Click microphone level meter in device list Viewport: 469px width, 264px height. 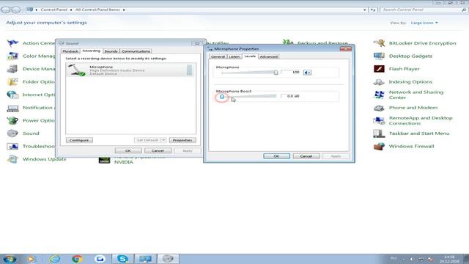click(190, 70)
